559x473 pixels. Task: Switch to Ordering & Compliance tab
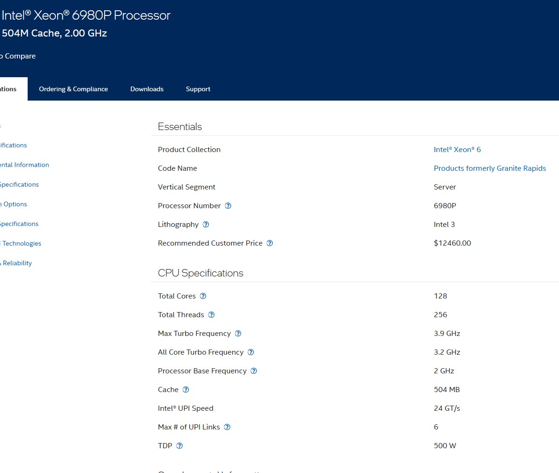pos(74,89)
